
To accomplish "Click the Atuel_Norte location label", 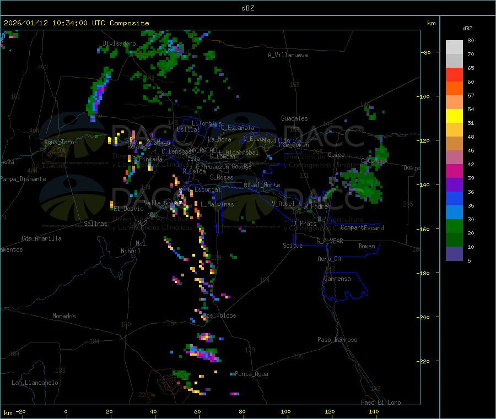I will click(262, 185).
